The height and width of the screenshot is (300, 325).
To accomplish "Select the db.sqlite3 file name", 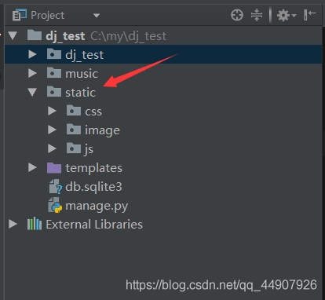I will pyautogui.click(x=93, y=187).
